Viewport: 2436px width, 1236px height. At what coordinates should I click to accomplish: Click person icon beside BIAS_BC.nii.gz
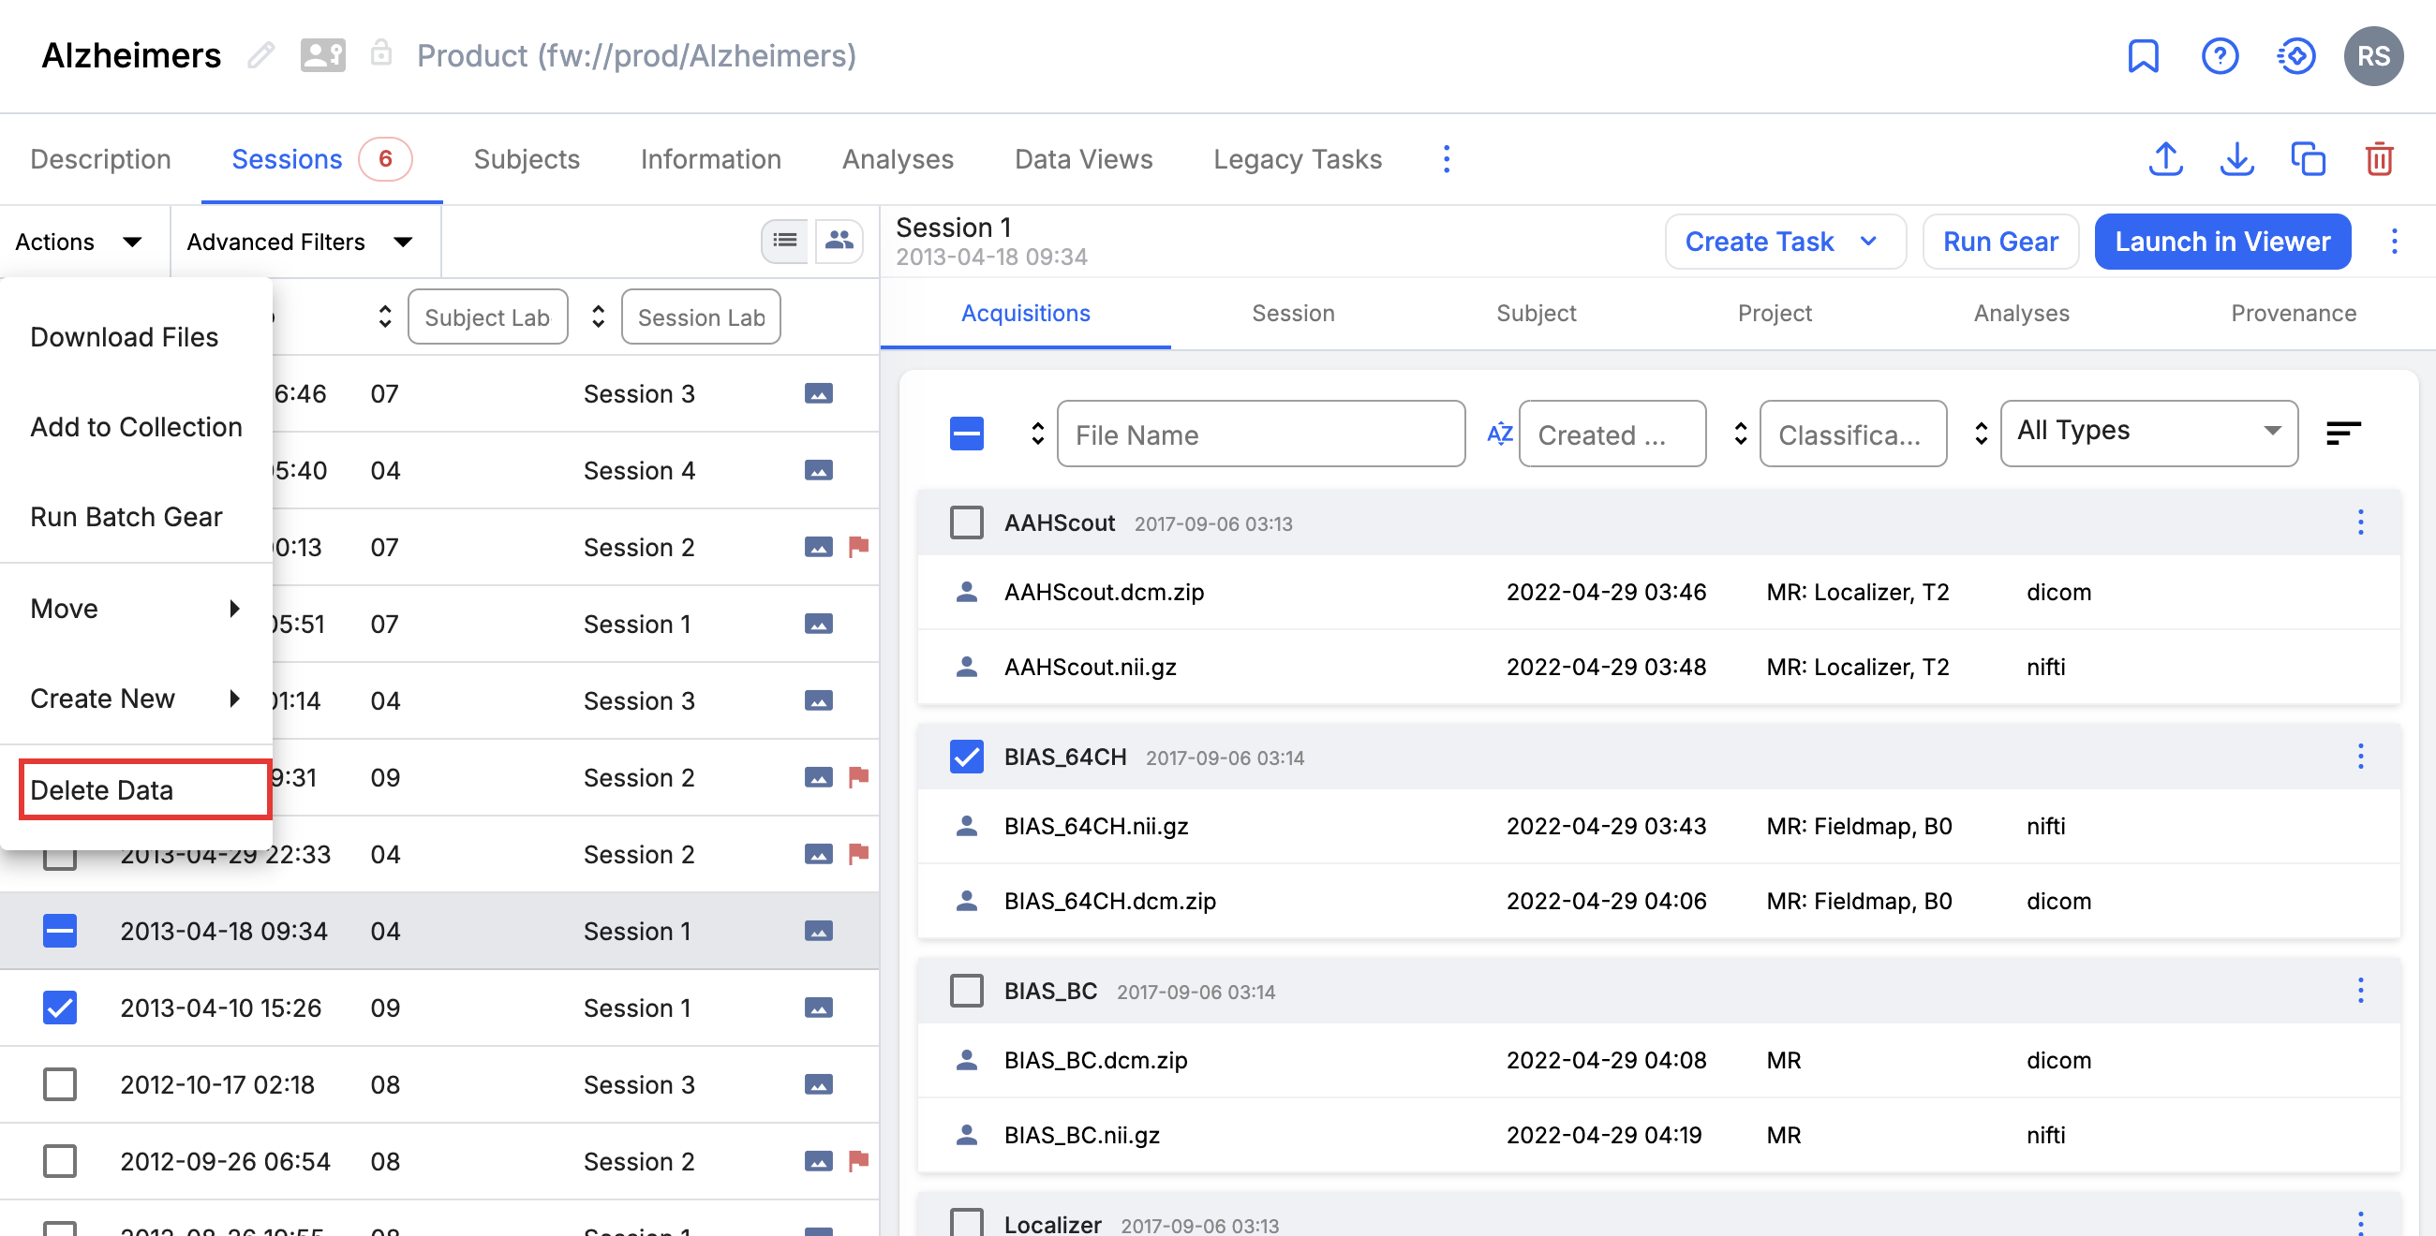pos(967,1134)
